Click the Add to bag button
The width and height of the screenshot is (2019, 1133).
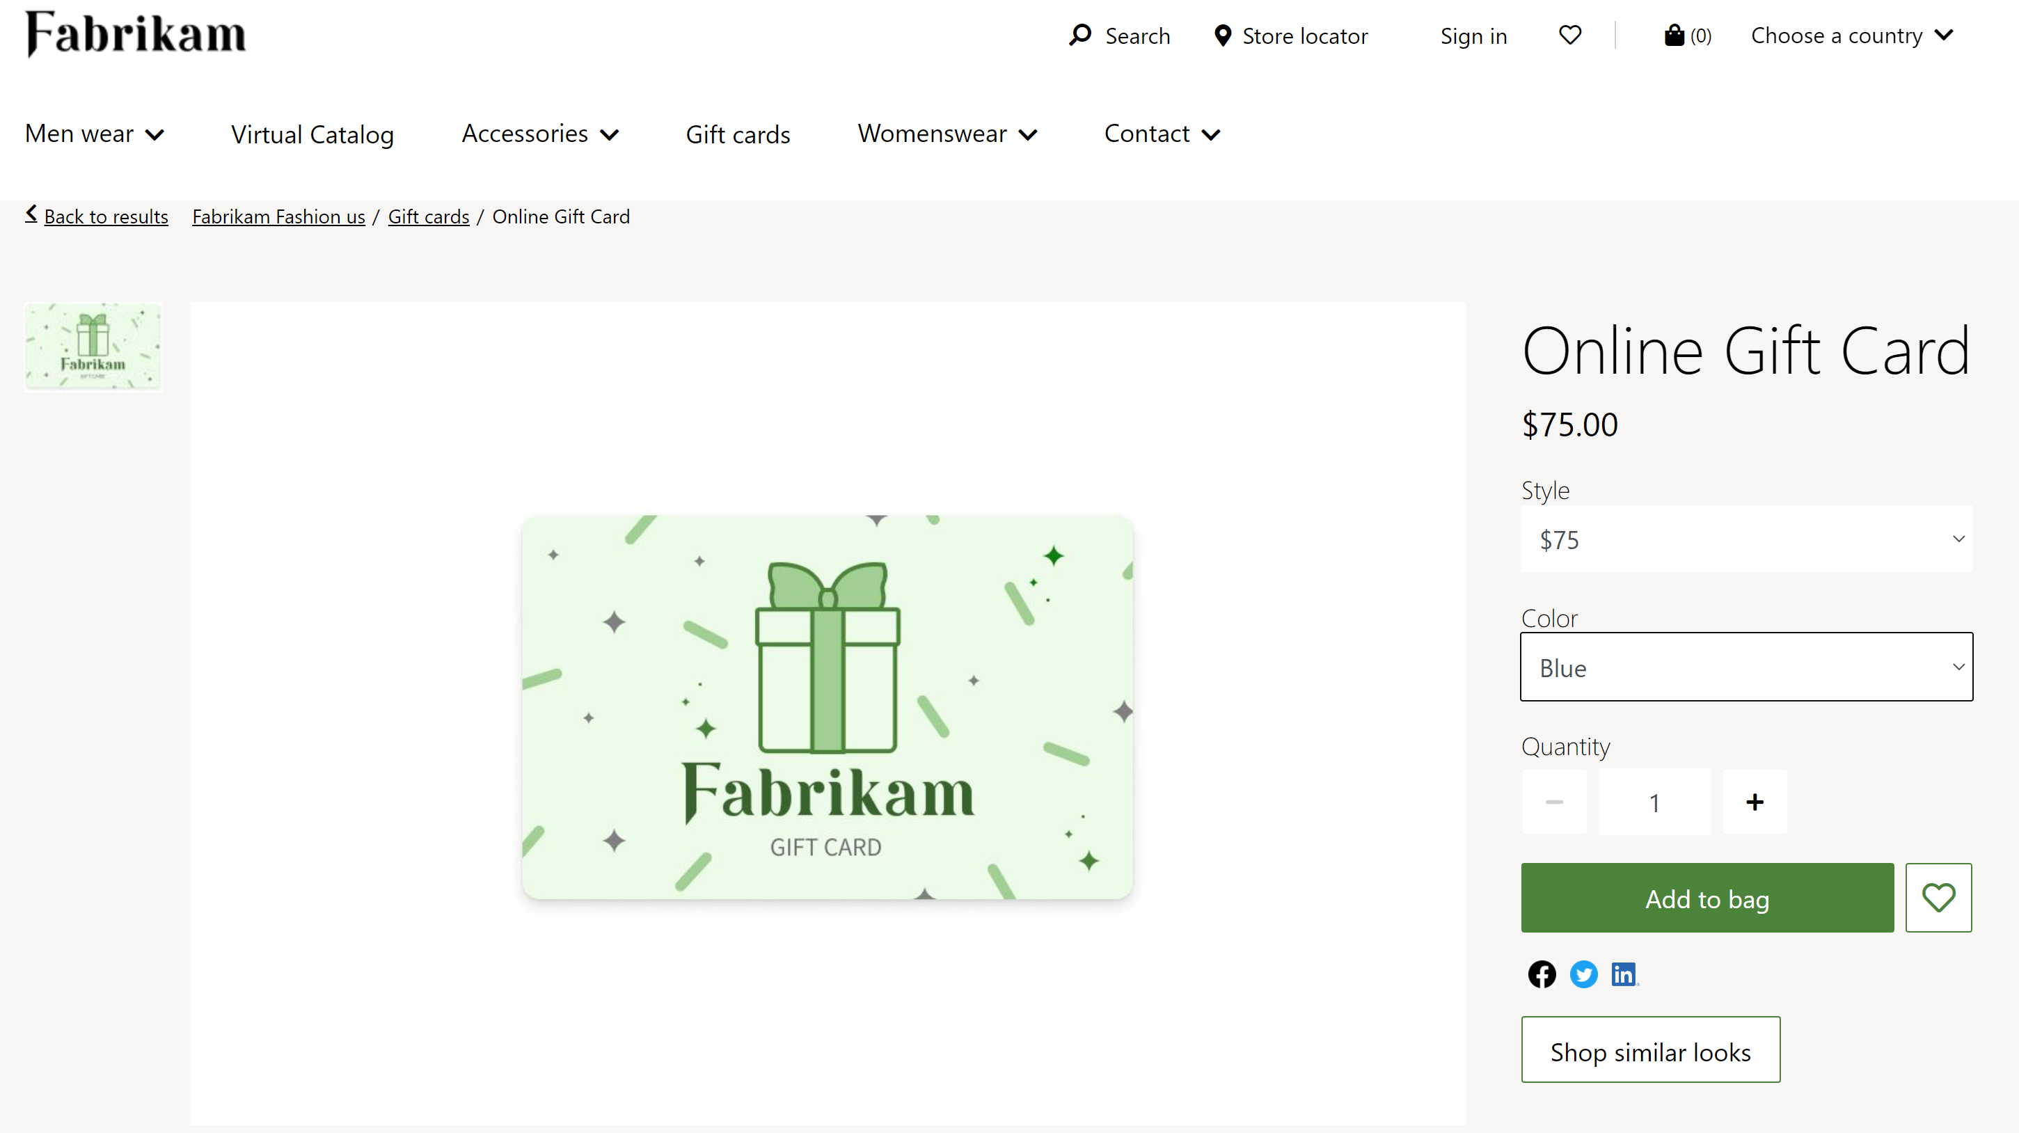1707,897
